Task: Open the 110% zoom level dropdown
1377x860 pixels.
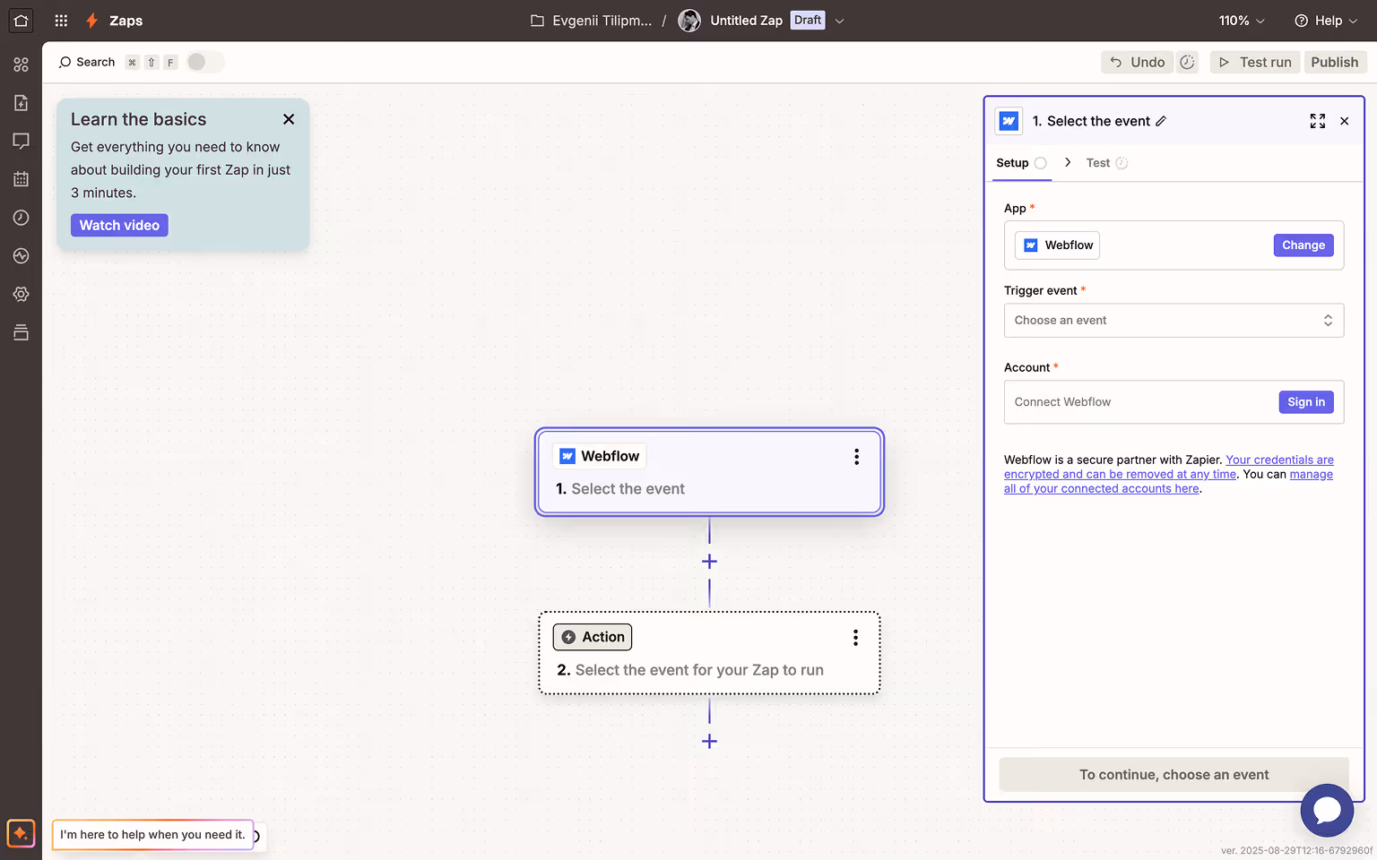Action: pos(1241,20)
